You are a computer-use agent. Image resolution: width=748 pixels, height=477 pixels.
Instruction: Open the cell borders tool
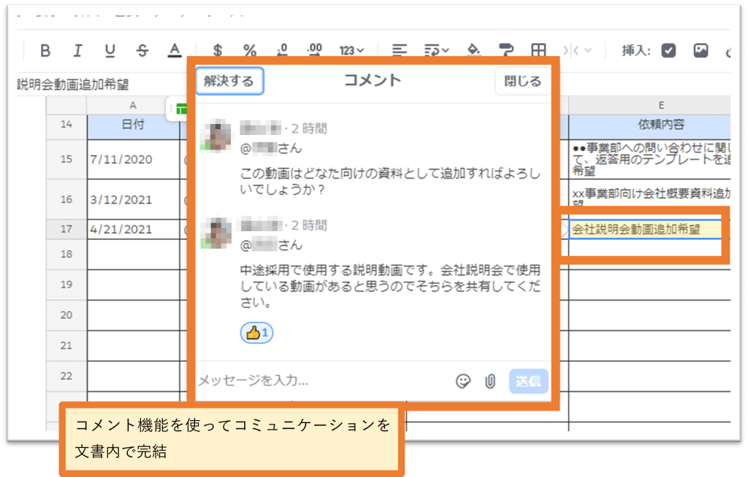538,50
